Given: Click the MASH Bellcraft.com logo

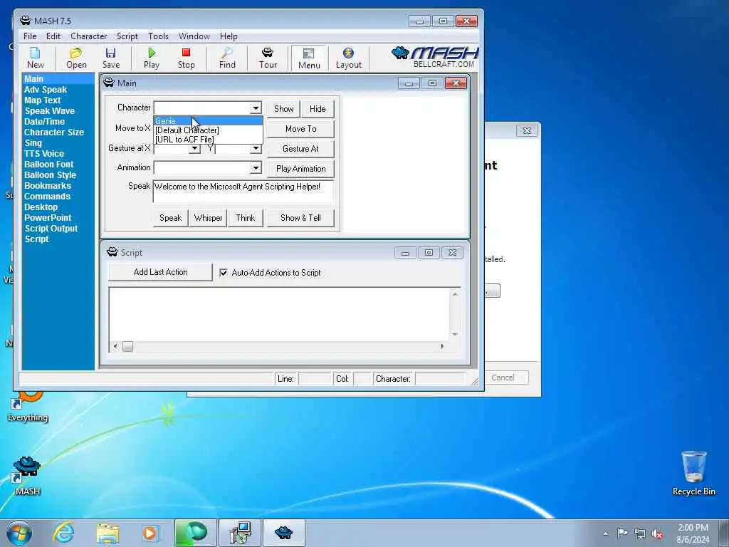Looking at the screenshot, I should pos(435,57).
